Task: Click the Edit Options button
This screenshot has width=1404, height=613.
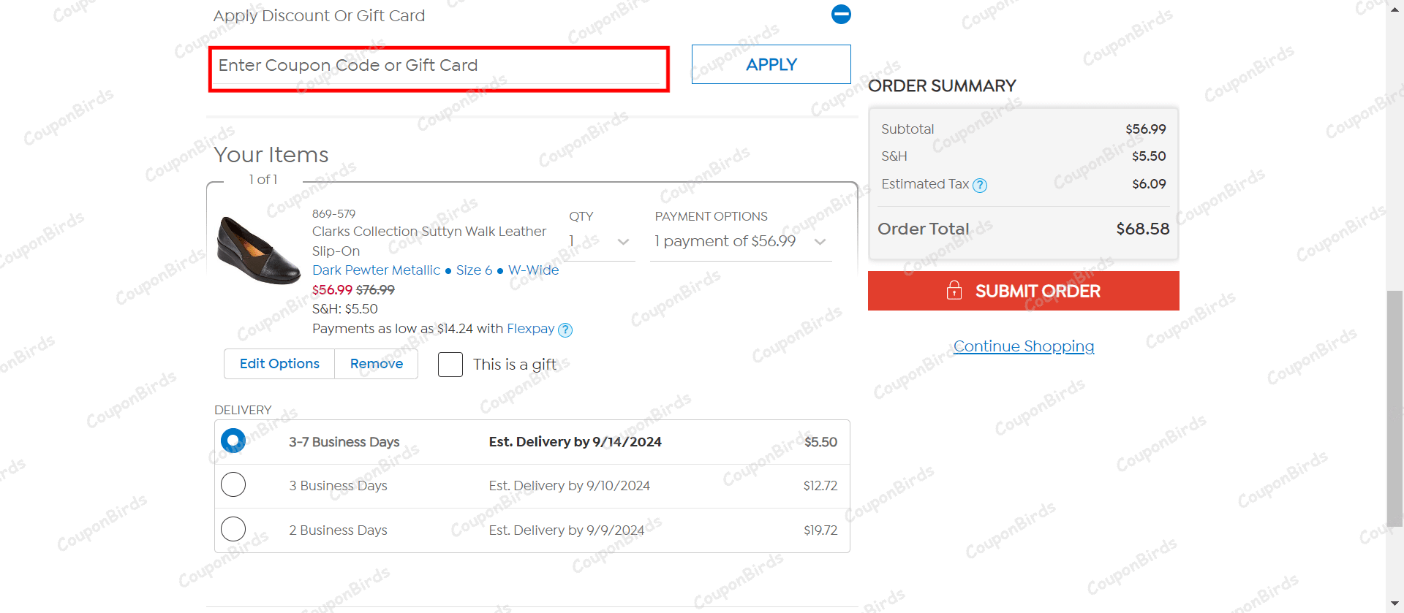Action: click(x=279, y=364)
